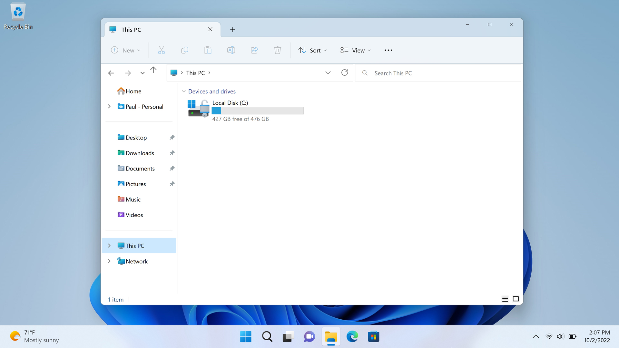Open the Sort dropdown menu
This screenshot has width=619, height=348.
pyautogui.click(x=312, y=50)
